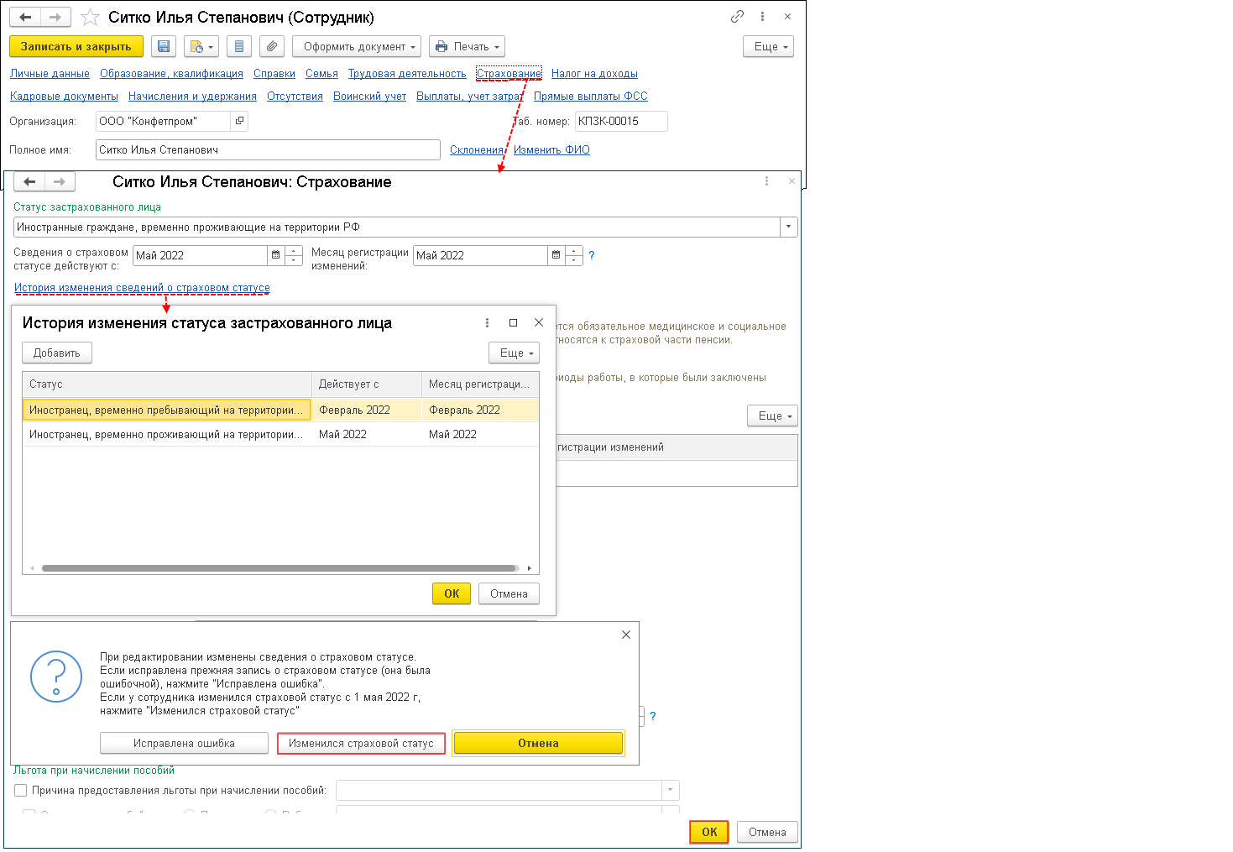The width and height of the screenshot is (1233, 852).
Task: Click Склонения link
Action: click(x=476, y=150)
